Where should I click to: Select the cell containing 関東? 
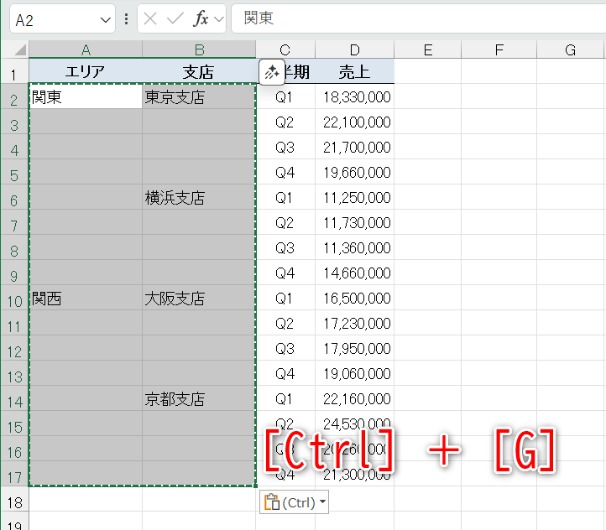pyautogui.click(x=86, y=96)
